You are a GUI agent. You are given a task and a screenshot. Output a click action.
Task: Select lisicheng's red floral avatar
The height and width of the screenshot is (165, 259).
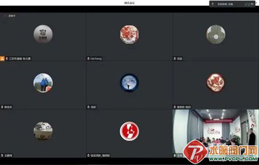coord(129,34)
